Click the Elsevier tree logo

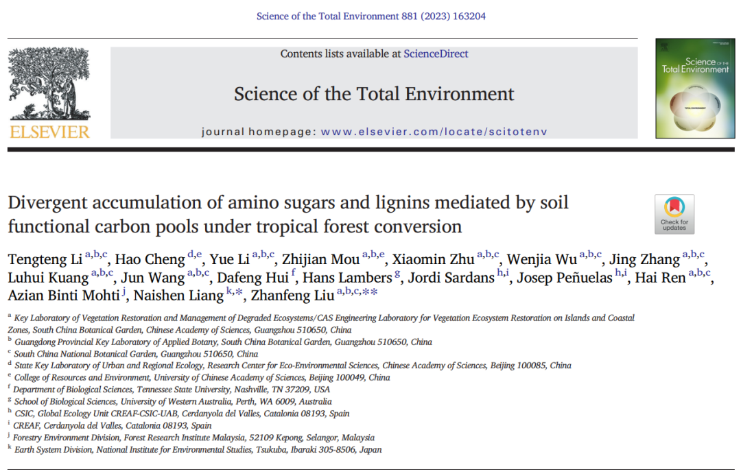(x=49, y=83)
